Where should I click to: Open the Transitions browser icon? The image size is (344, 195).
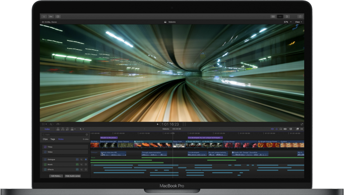click(302, 129)
